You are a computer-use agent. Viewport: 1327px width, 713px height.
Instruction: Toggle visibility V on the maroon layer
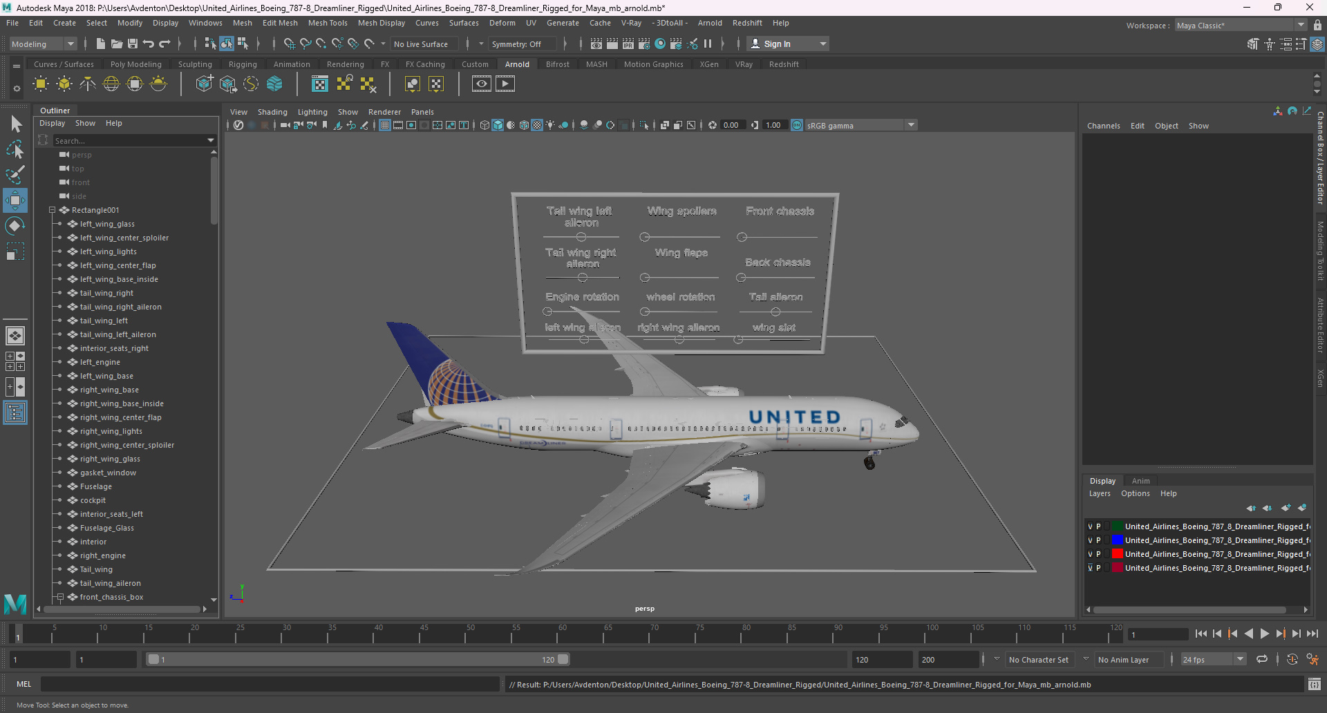pyautogui.click(x=1091, y=568)
